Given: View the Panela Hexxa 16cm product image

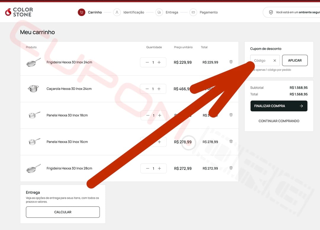Looking at the screenshot, I should 34,142.
